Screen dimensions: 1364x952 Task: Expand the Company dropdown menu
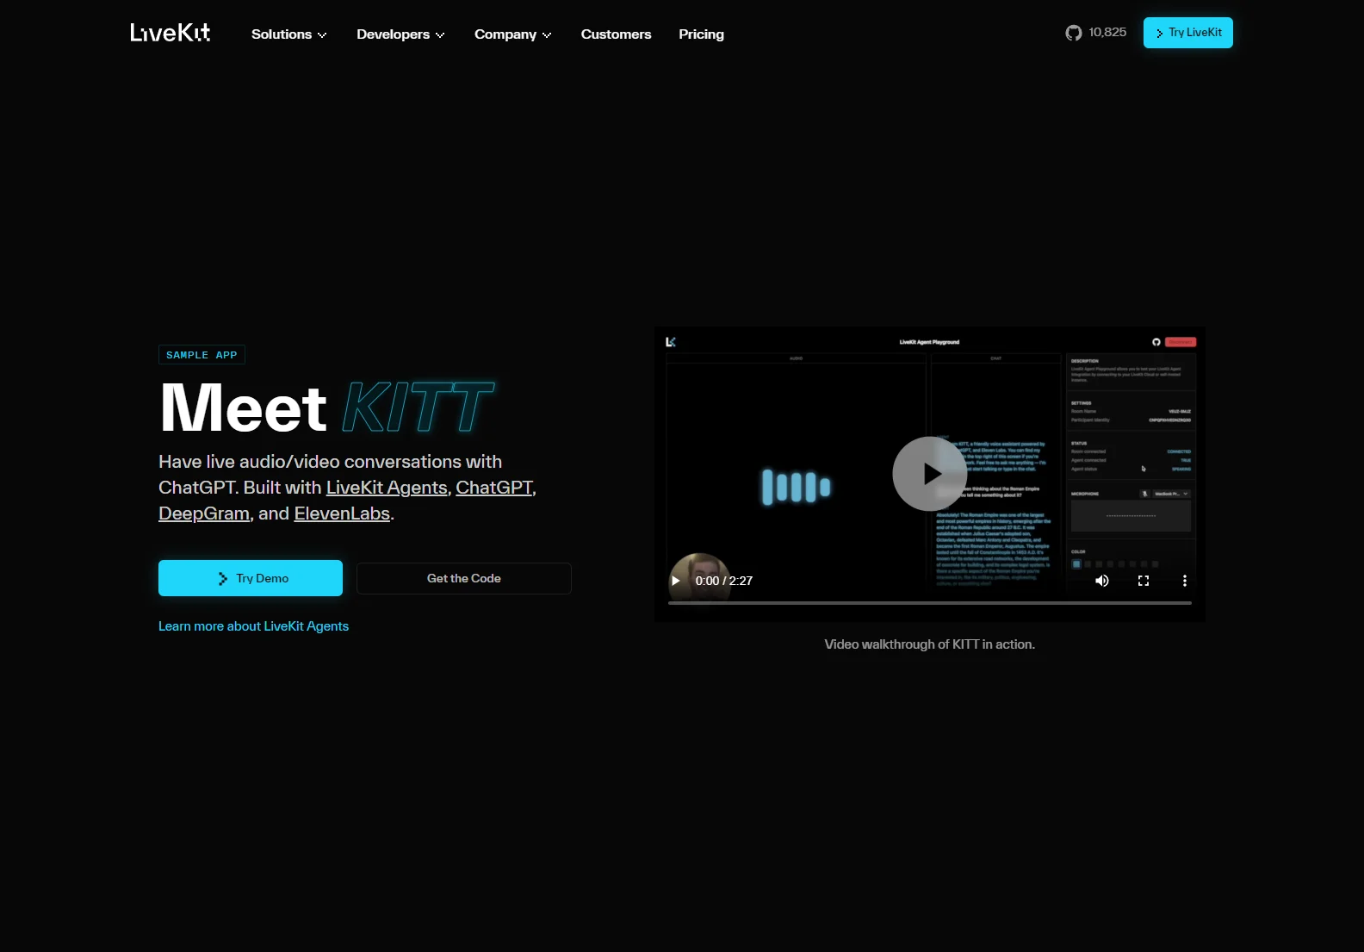pos(513,34)
